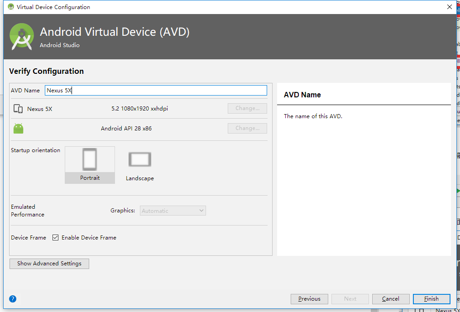Screen dimensions: 460x312
Task: Open the help question mark icon
Action: point(13,299)
